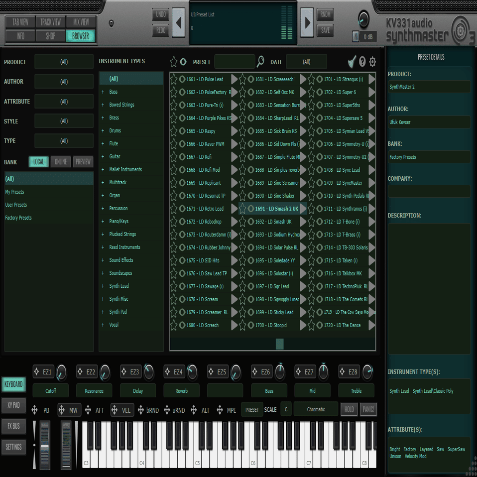Image resolution: width=477 pixels, height=477 pixels.
Task: Preview-play the 1665 - LD Raspy preset
Action: coord(234,131)
